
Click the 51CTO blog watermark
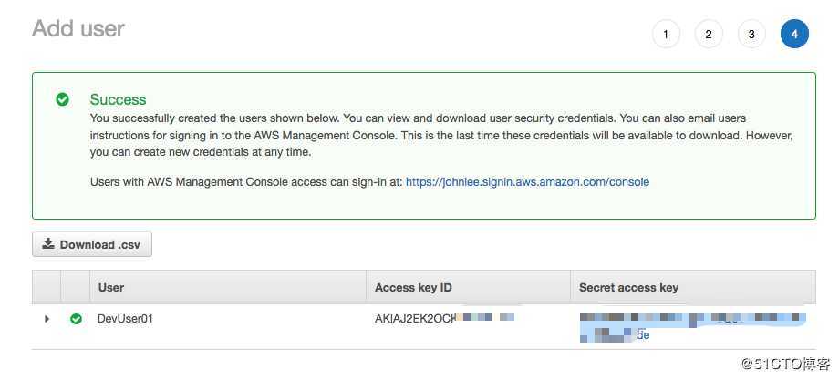pos(785,364)
